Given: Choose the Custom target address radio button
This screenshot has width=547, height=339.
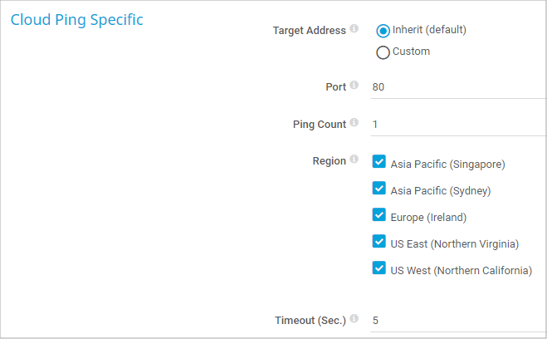Looking at the screenshot, I should coord(383,52).
